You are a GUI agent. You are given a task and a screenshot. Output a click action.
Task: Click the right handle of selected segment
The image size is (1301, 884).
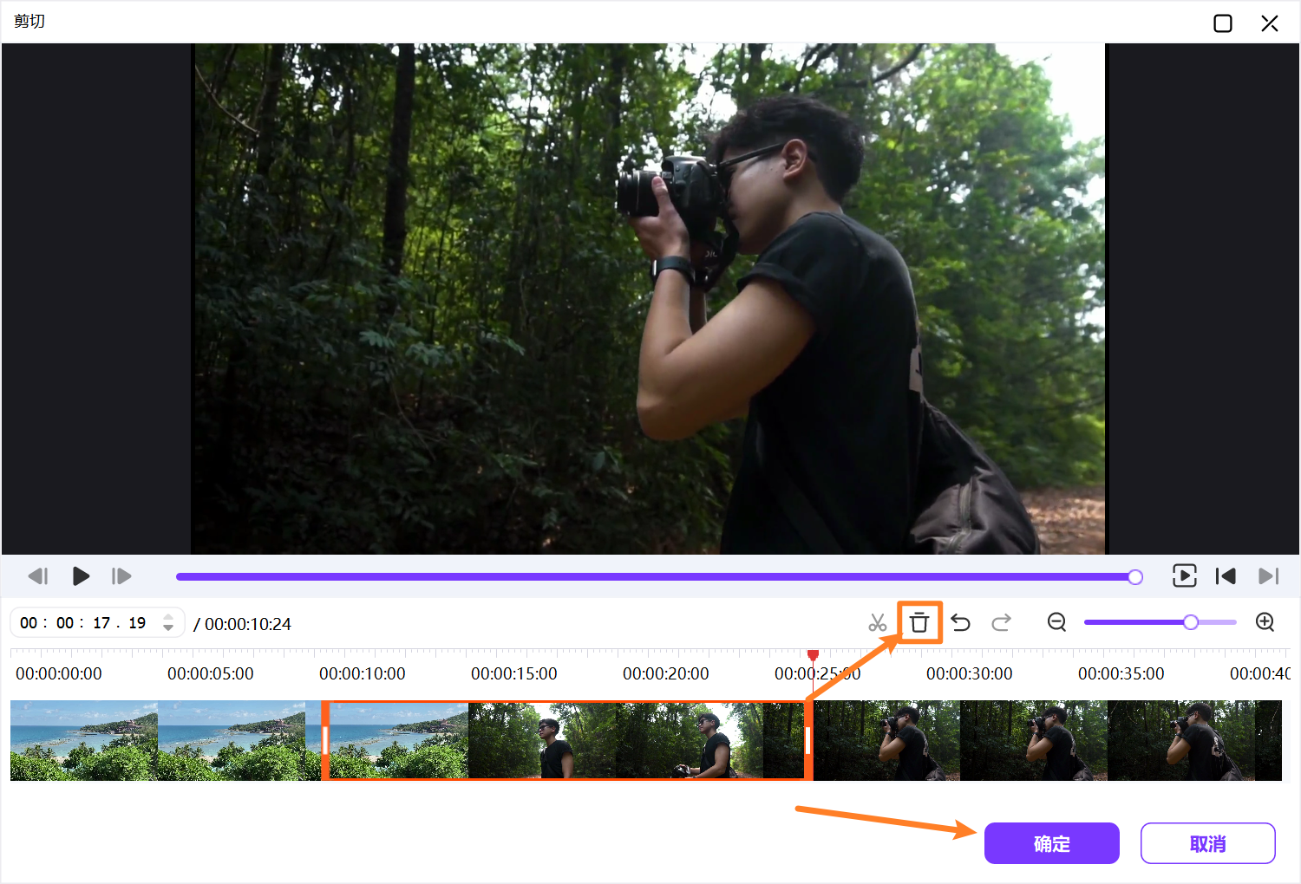click(808, 740)
